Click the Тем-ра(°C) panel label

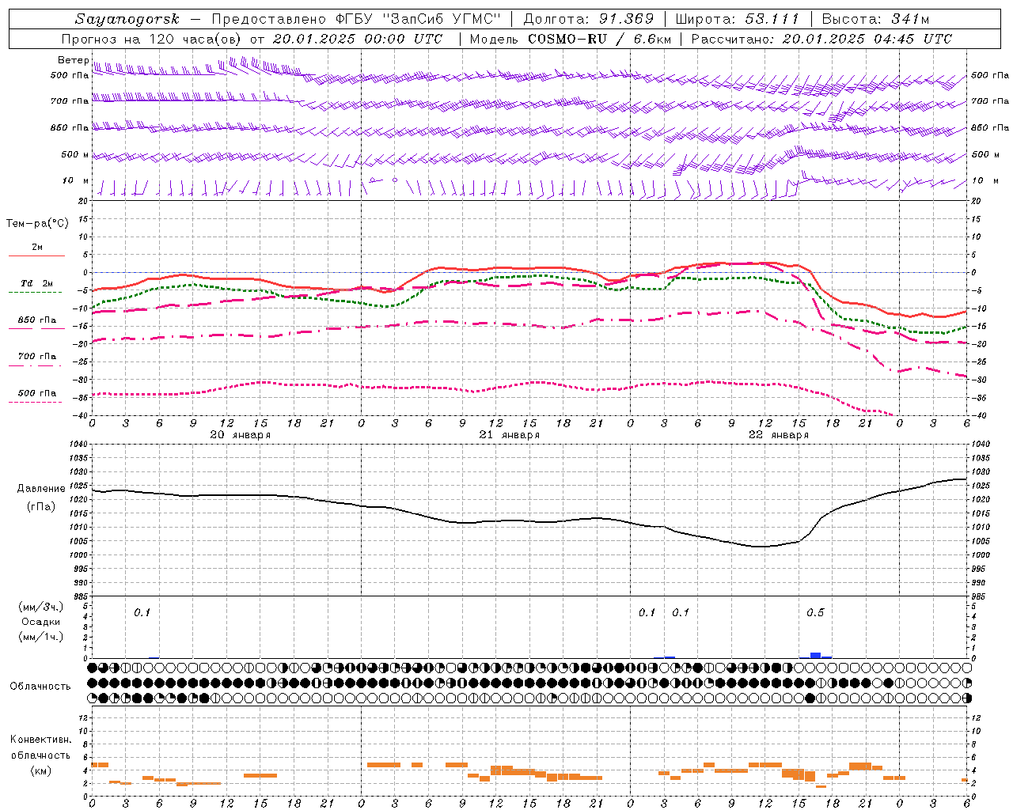pyautogui.click(x=37, y=223)
